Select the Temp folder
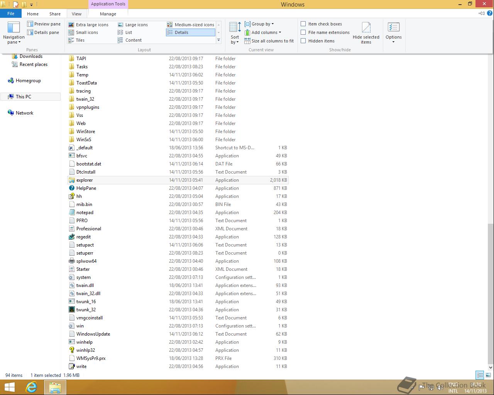 tap(178, 75)
